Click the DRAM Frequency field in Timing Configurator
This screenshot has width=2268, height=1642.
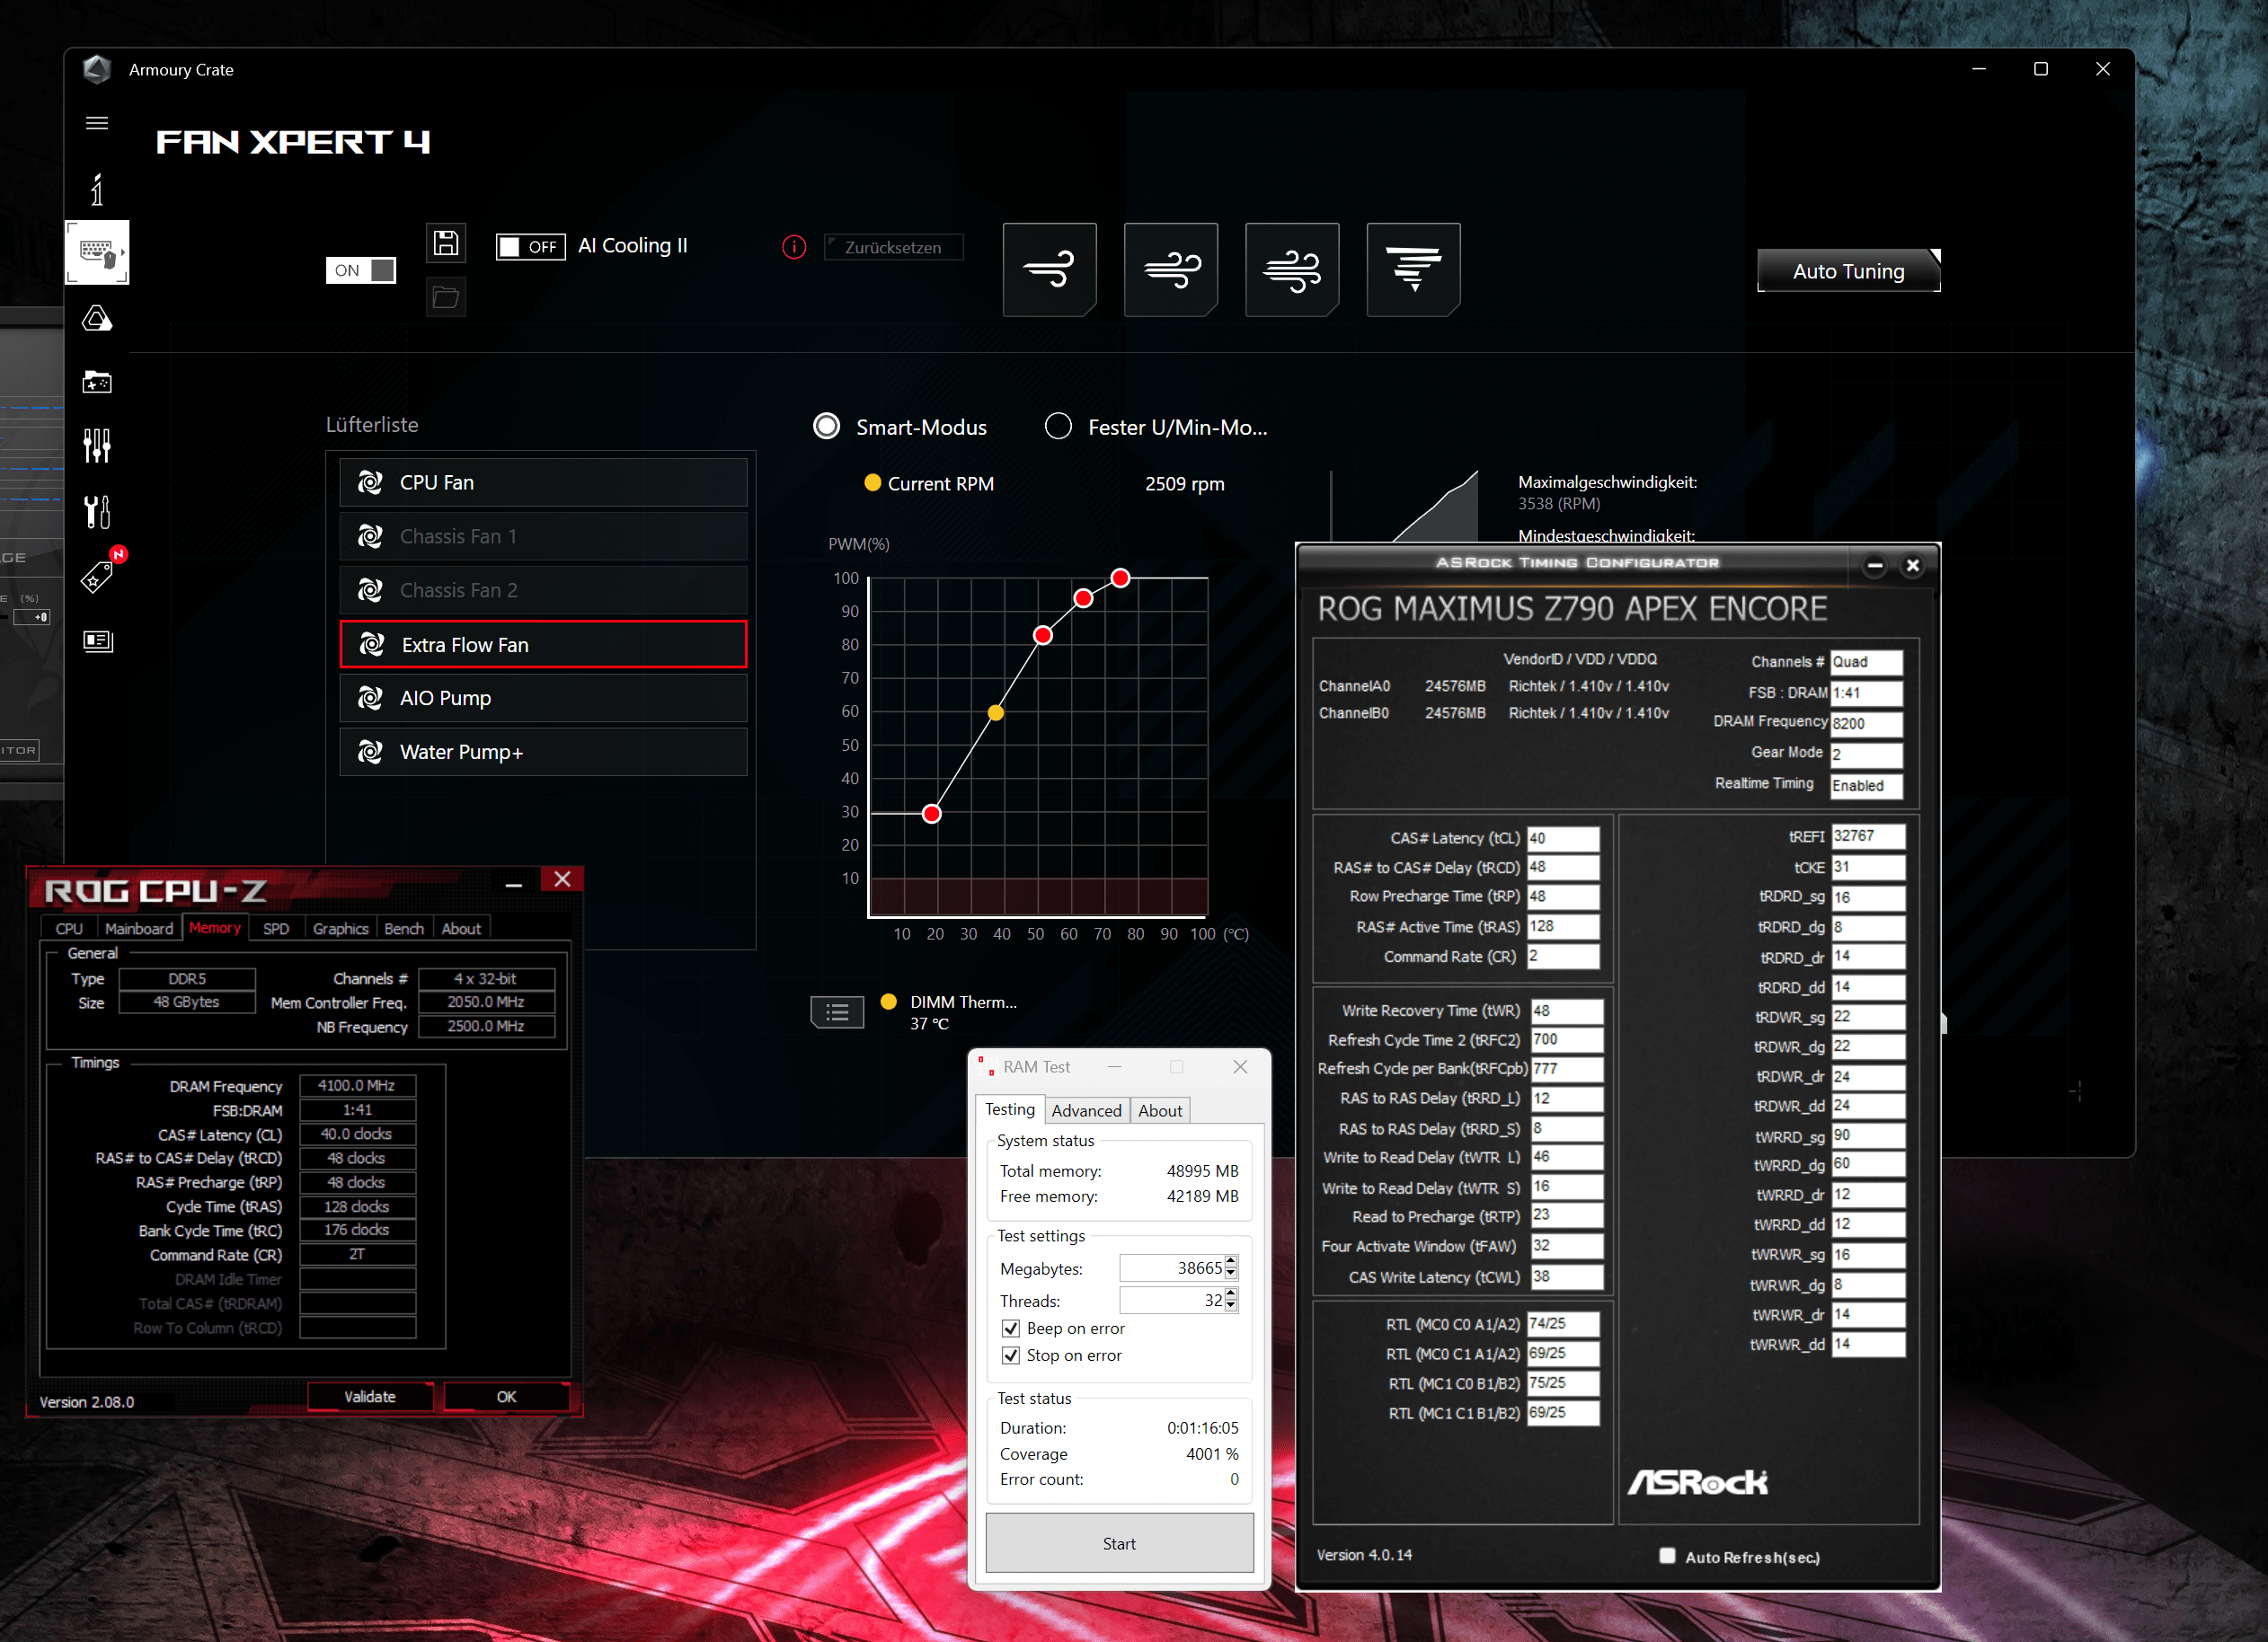[1867, 724]
